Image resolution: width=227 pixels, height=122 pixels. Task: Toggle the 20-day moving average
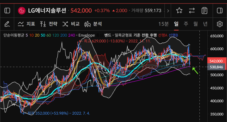click(x=37, y=35)
